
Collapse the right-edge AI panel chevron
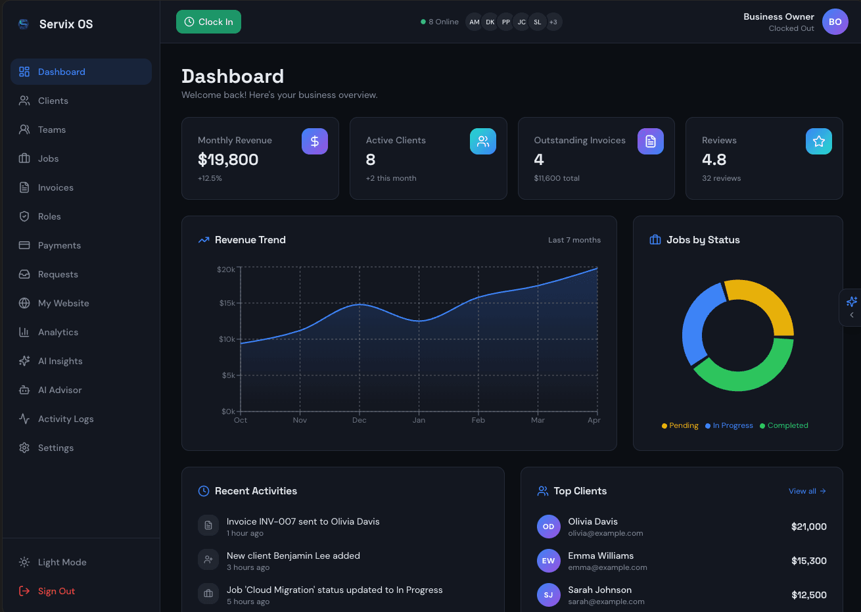point(852,314)
